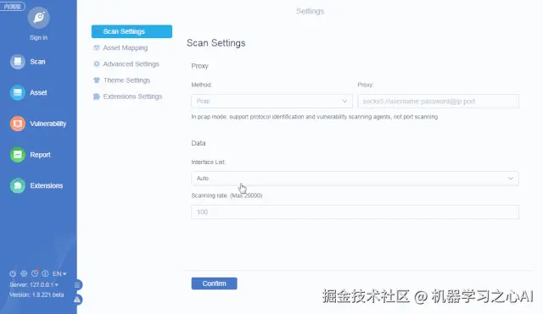This screenshot has height=314, width=543.
Task: Click the Extensions Settings puzzle icon
Action: click(x=97, y=96)
